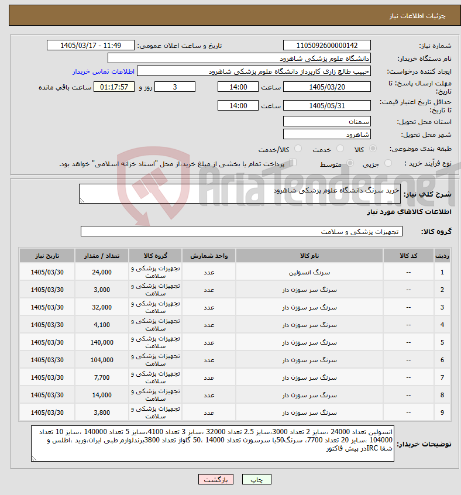Click the remaining time field 01:17:57
Image resolution: width=461 pixels, height=495 pixels.
[114, 87]
